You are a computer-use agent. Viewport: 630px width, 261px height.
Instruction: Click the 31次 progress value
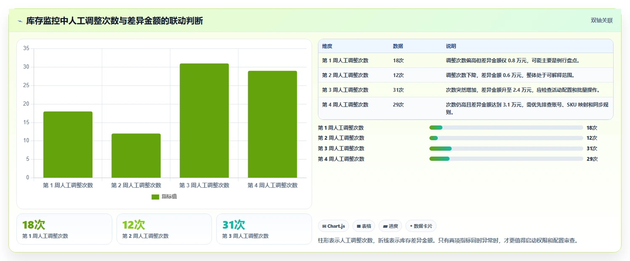[x=592, y=149]
